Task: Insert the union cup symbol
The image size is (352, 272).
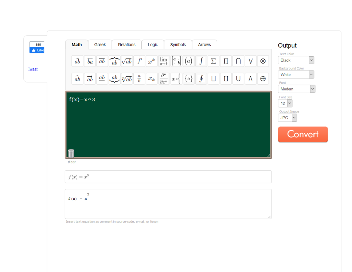Action: coord(238,78)
